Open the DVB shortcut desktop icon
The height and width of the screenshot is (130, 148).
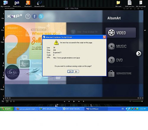(x=17, y=4)
